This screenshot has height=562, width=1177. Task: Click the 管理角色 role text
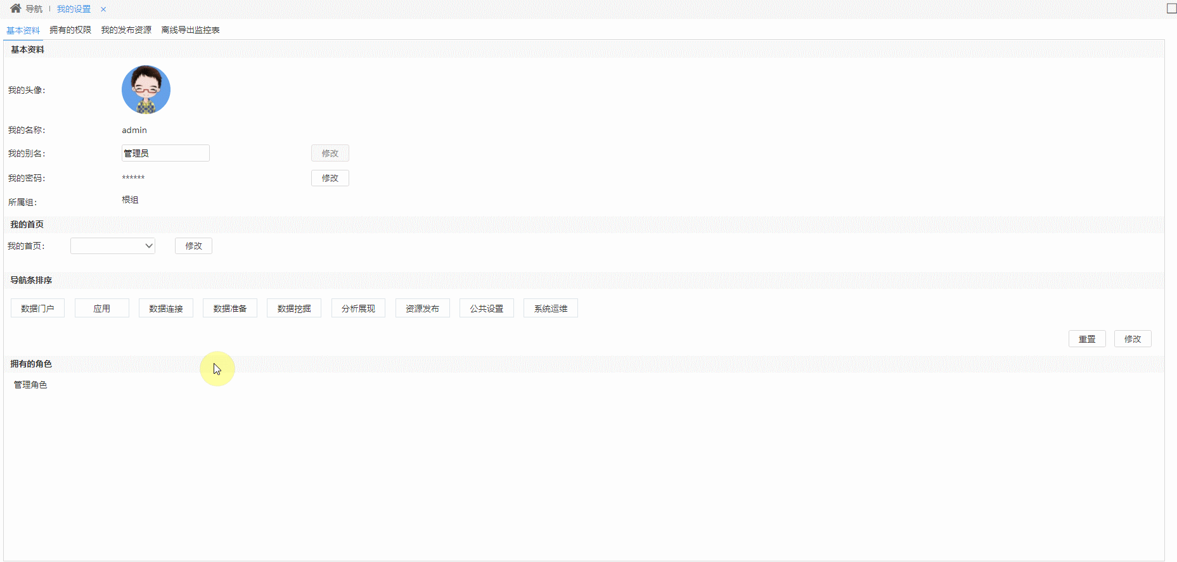(30, 385)
